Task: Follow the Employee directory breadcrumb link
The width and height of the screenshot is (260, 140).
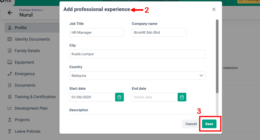Action: pyautogui.click(x=31, y=10)
